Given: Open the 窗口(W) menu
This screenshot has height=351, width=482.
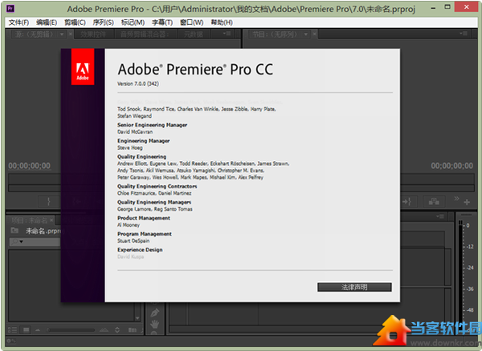Looking at the screenshot, I should (191, 22).
